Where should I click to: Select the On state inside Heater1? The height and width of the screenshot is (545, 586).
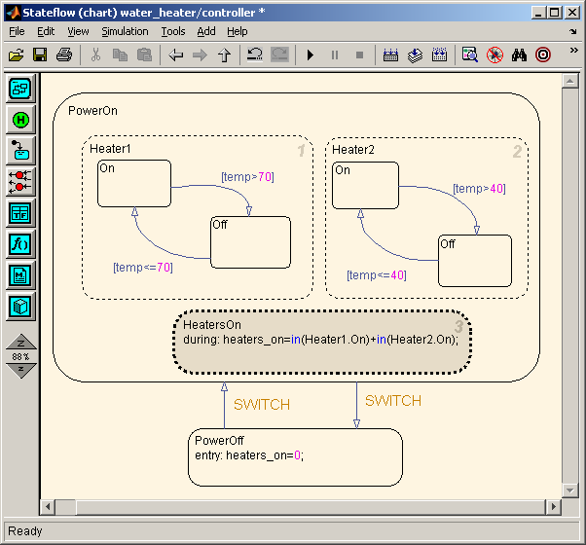(x=134, y=183)
